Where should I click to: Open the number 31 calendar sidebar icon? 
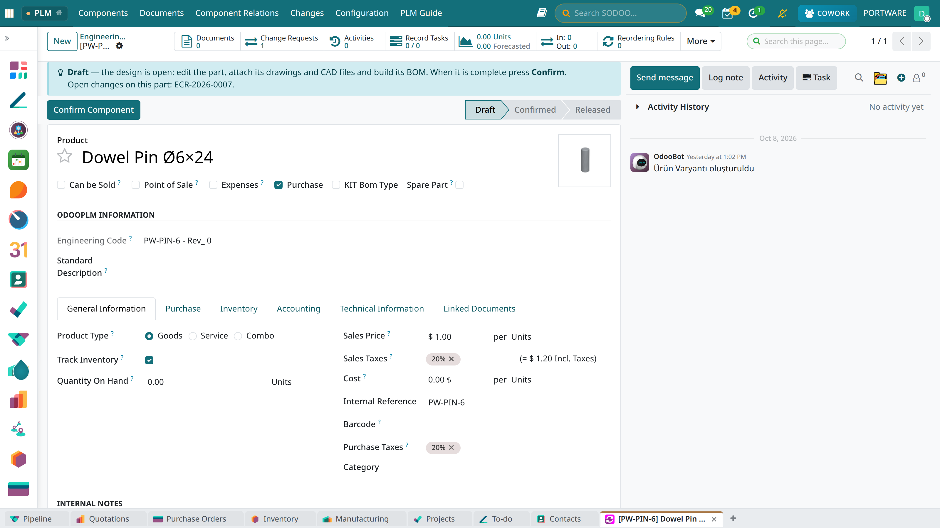point(18,250)
